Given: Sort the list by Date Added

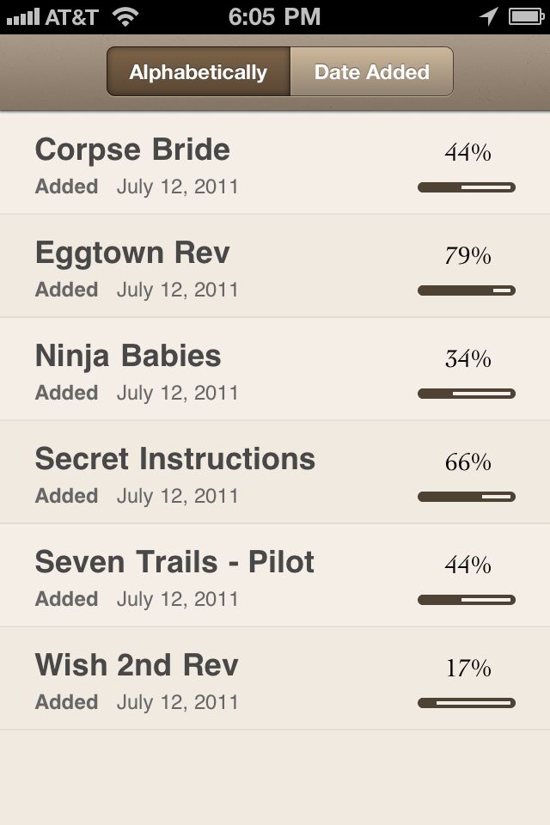Looking at the screenshot, I should pos(371,71).
